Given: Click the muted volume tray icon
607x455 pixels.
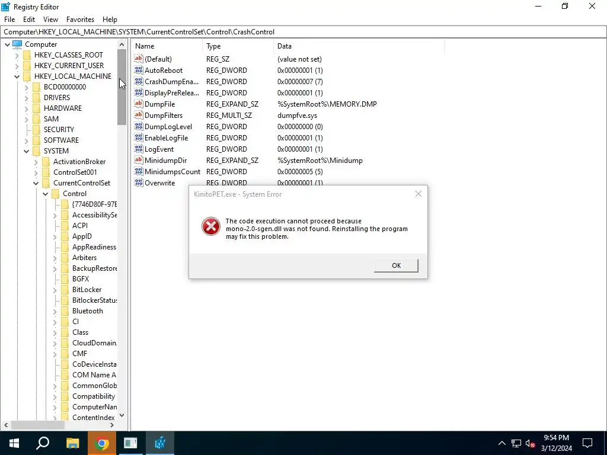Looking at the screenshot, I should 531,443.
